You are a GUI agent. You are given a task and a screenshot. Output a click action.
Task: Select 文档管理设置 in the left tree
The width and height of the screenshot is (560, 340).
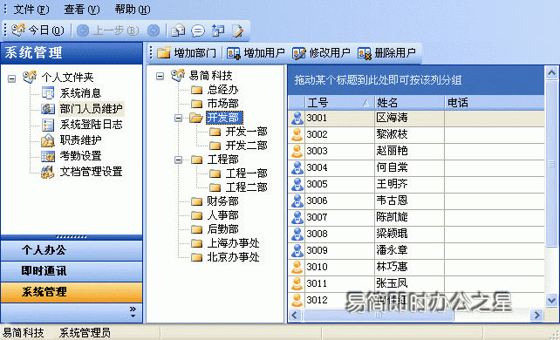pyautogui.click(x=91, y=172)
